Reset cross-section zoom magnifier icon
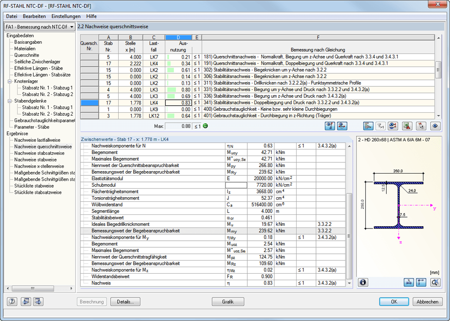This screenshot has height=321, width=450. point(435,282)
